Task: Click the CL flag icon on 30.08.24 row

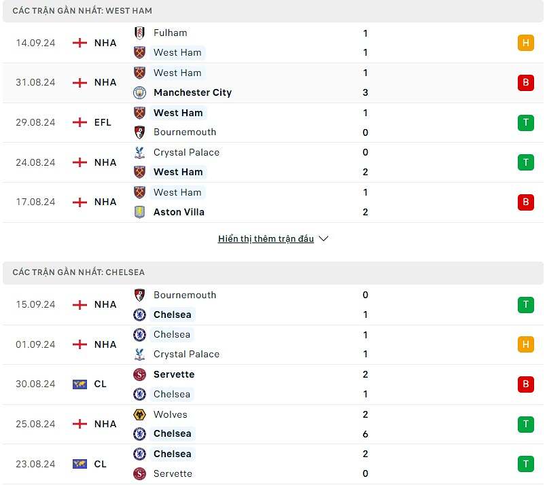Action: 80,384
